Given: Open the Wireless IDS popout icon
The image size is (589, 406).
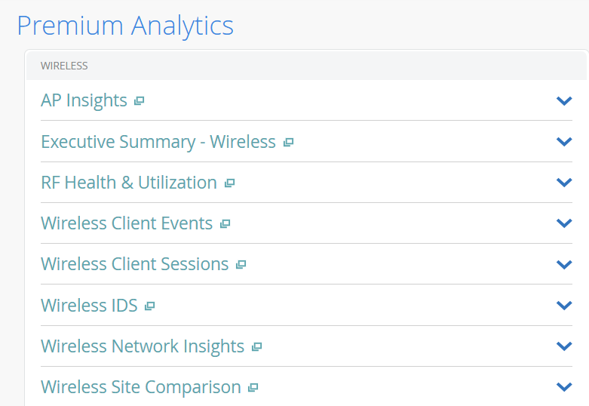Looking at the screenshot, I should [x=149, y=306].
